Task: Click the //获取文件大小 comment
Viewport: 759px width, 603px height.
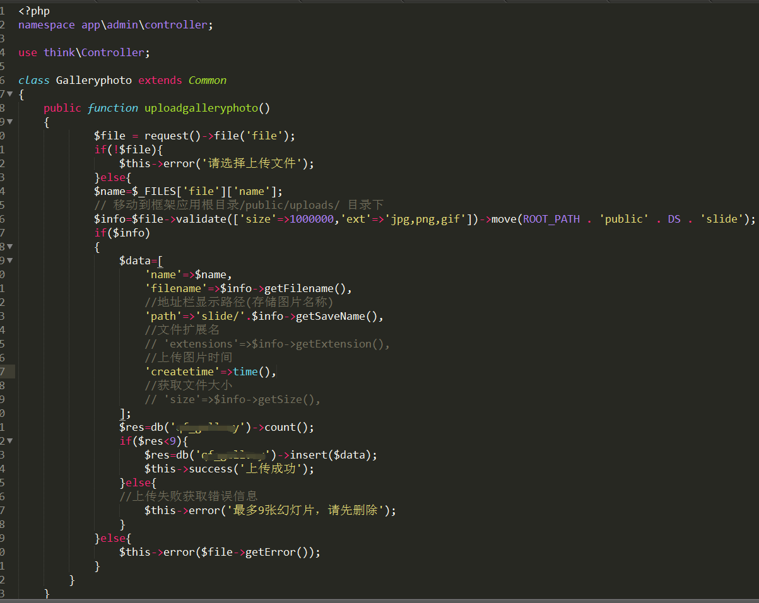Action: [x=189, y=385]
